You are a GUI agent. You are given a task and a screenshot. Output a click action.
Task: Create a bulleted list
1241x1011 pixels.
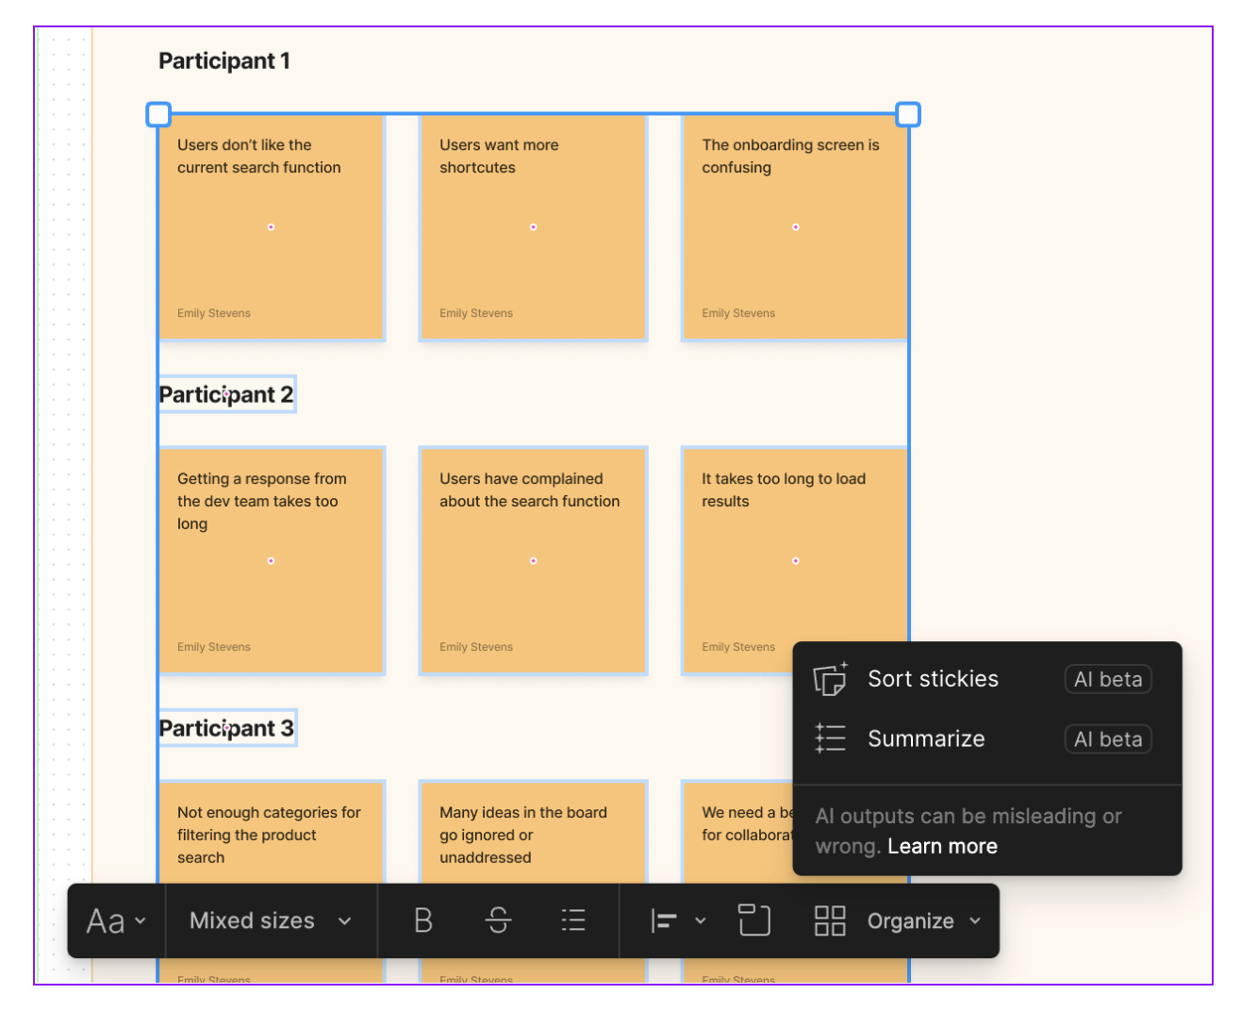click(573, 920)
